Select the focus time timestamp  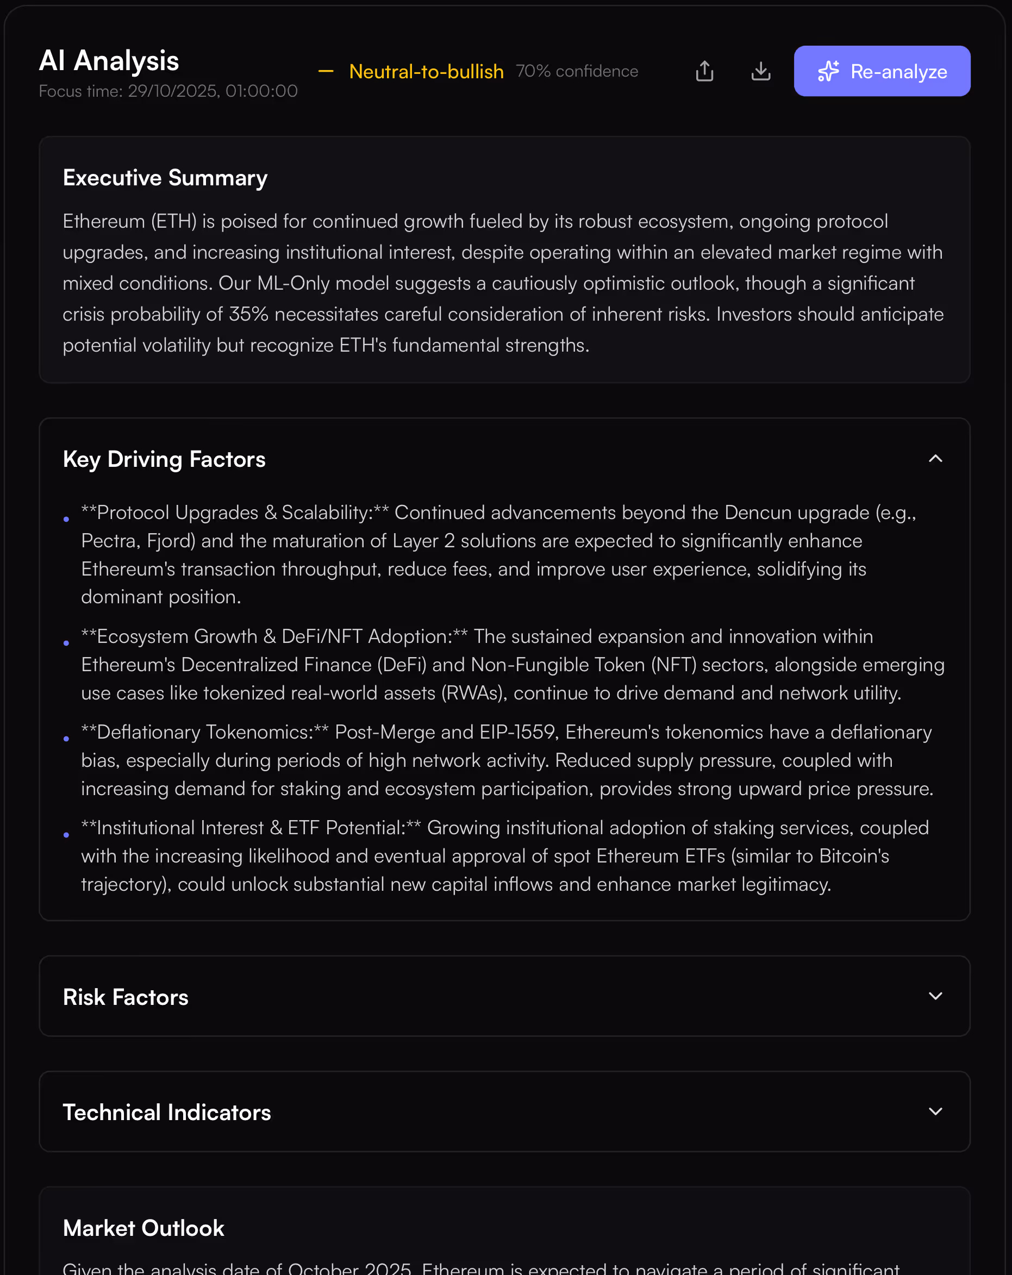pos(168,91)
